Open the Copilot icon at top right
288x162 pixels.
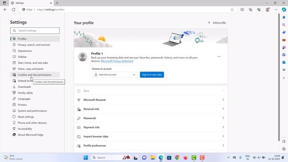pyautogui.click(x=284, y=9)
